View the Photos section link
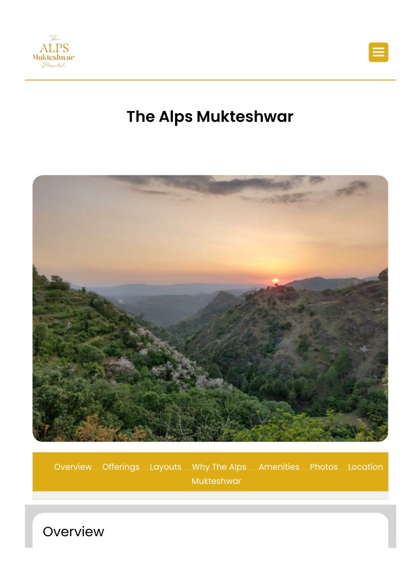Screen dimensions: 408x577 pyautogui.click(x=324, y=467)
